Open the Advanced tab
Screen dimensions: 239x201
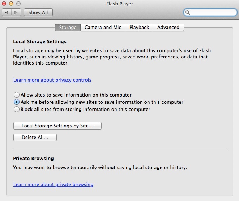(x=168, y=27)
